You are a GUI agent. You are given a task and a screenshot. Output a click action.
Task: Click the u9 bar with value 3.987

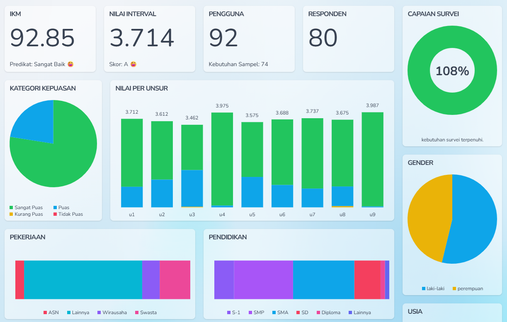pyautogui.click(x=372, y=159)
